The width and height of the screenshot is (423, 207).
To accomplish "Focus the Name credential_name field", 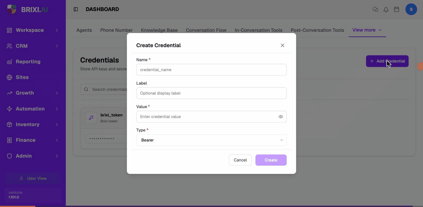I will coord(211,70).
